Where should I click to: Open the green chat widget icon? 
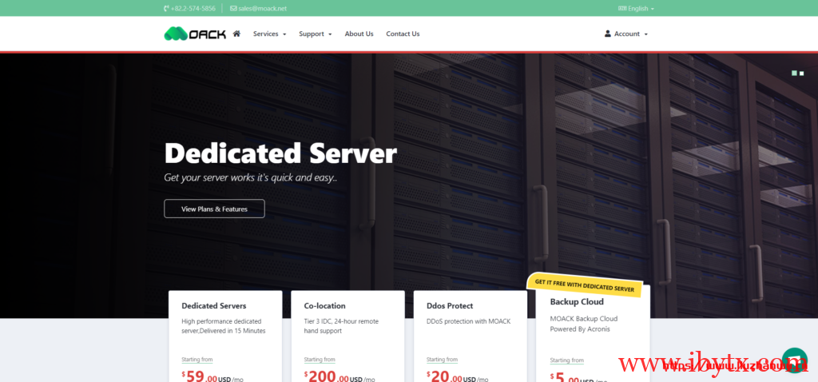coord(794,360)
